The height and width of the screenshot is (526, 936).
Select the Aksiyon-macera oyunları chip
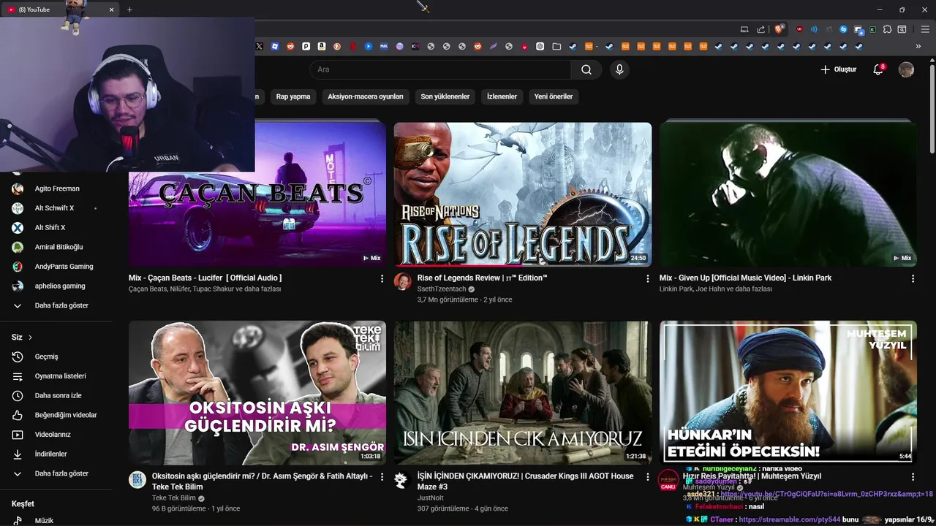click(x=366, y=96)
